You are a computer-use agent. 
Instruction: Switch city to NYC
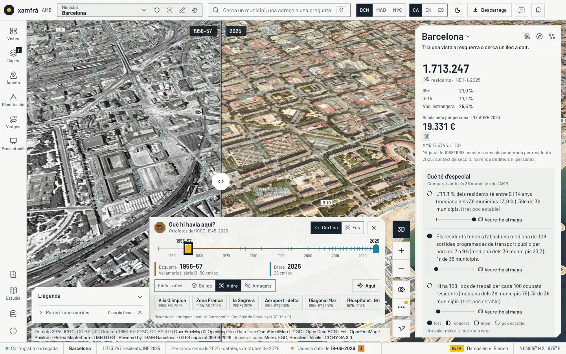pos(397,10)
